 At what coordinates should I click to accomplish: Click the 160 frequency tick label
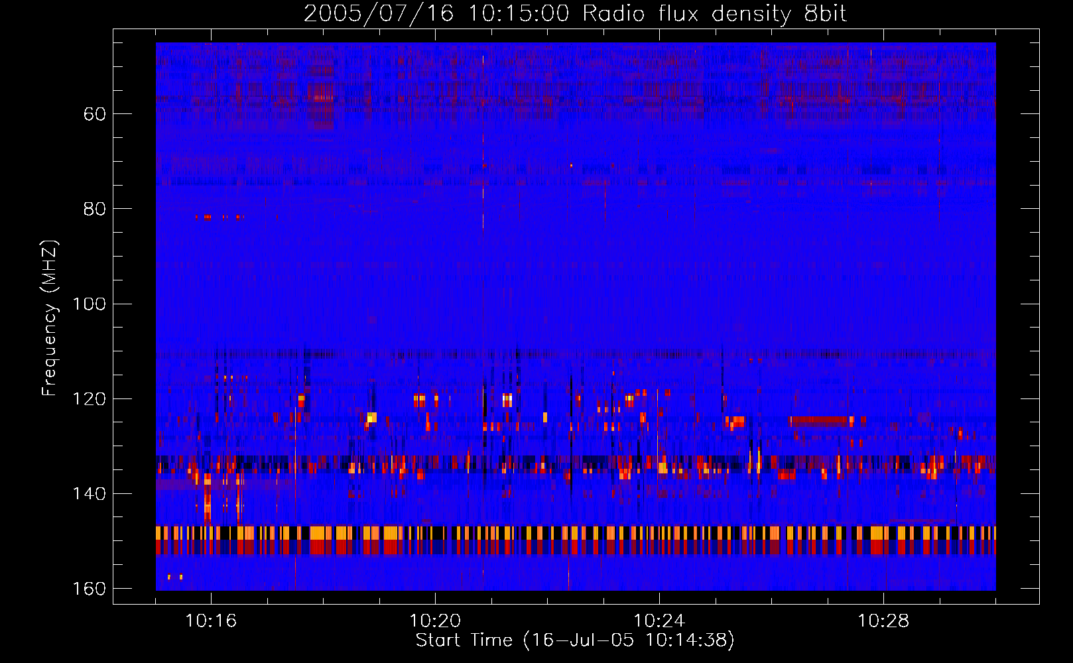tap(90, 589)
